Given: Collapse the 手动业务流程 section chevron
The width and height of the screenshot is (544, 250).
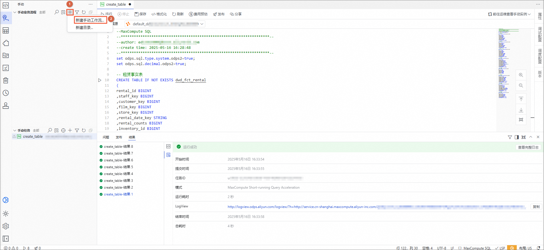Looking at the screenshot, I should tap(15, 12).
